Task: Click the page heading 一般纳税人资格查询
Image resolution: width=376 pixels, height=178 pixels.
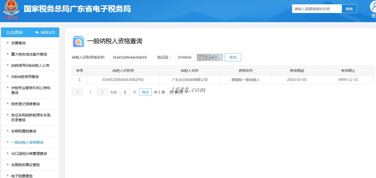Action: pyautogui.click(x=115, y=41)
